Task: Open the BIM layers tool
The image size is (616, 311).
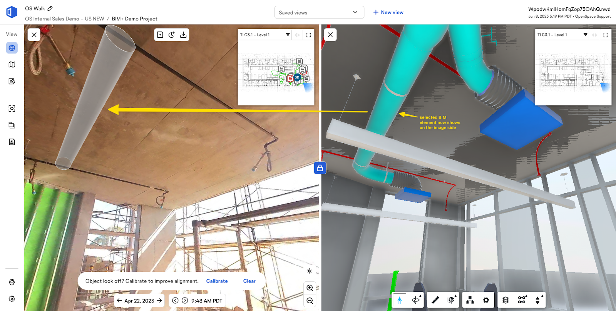Action: tap(506, 300)
